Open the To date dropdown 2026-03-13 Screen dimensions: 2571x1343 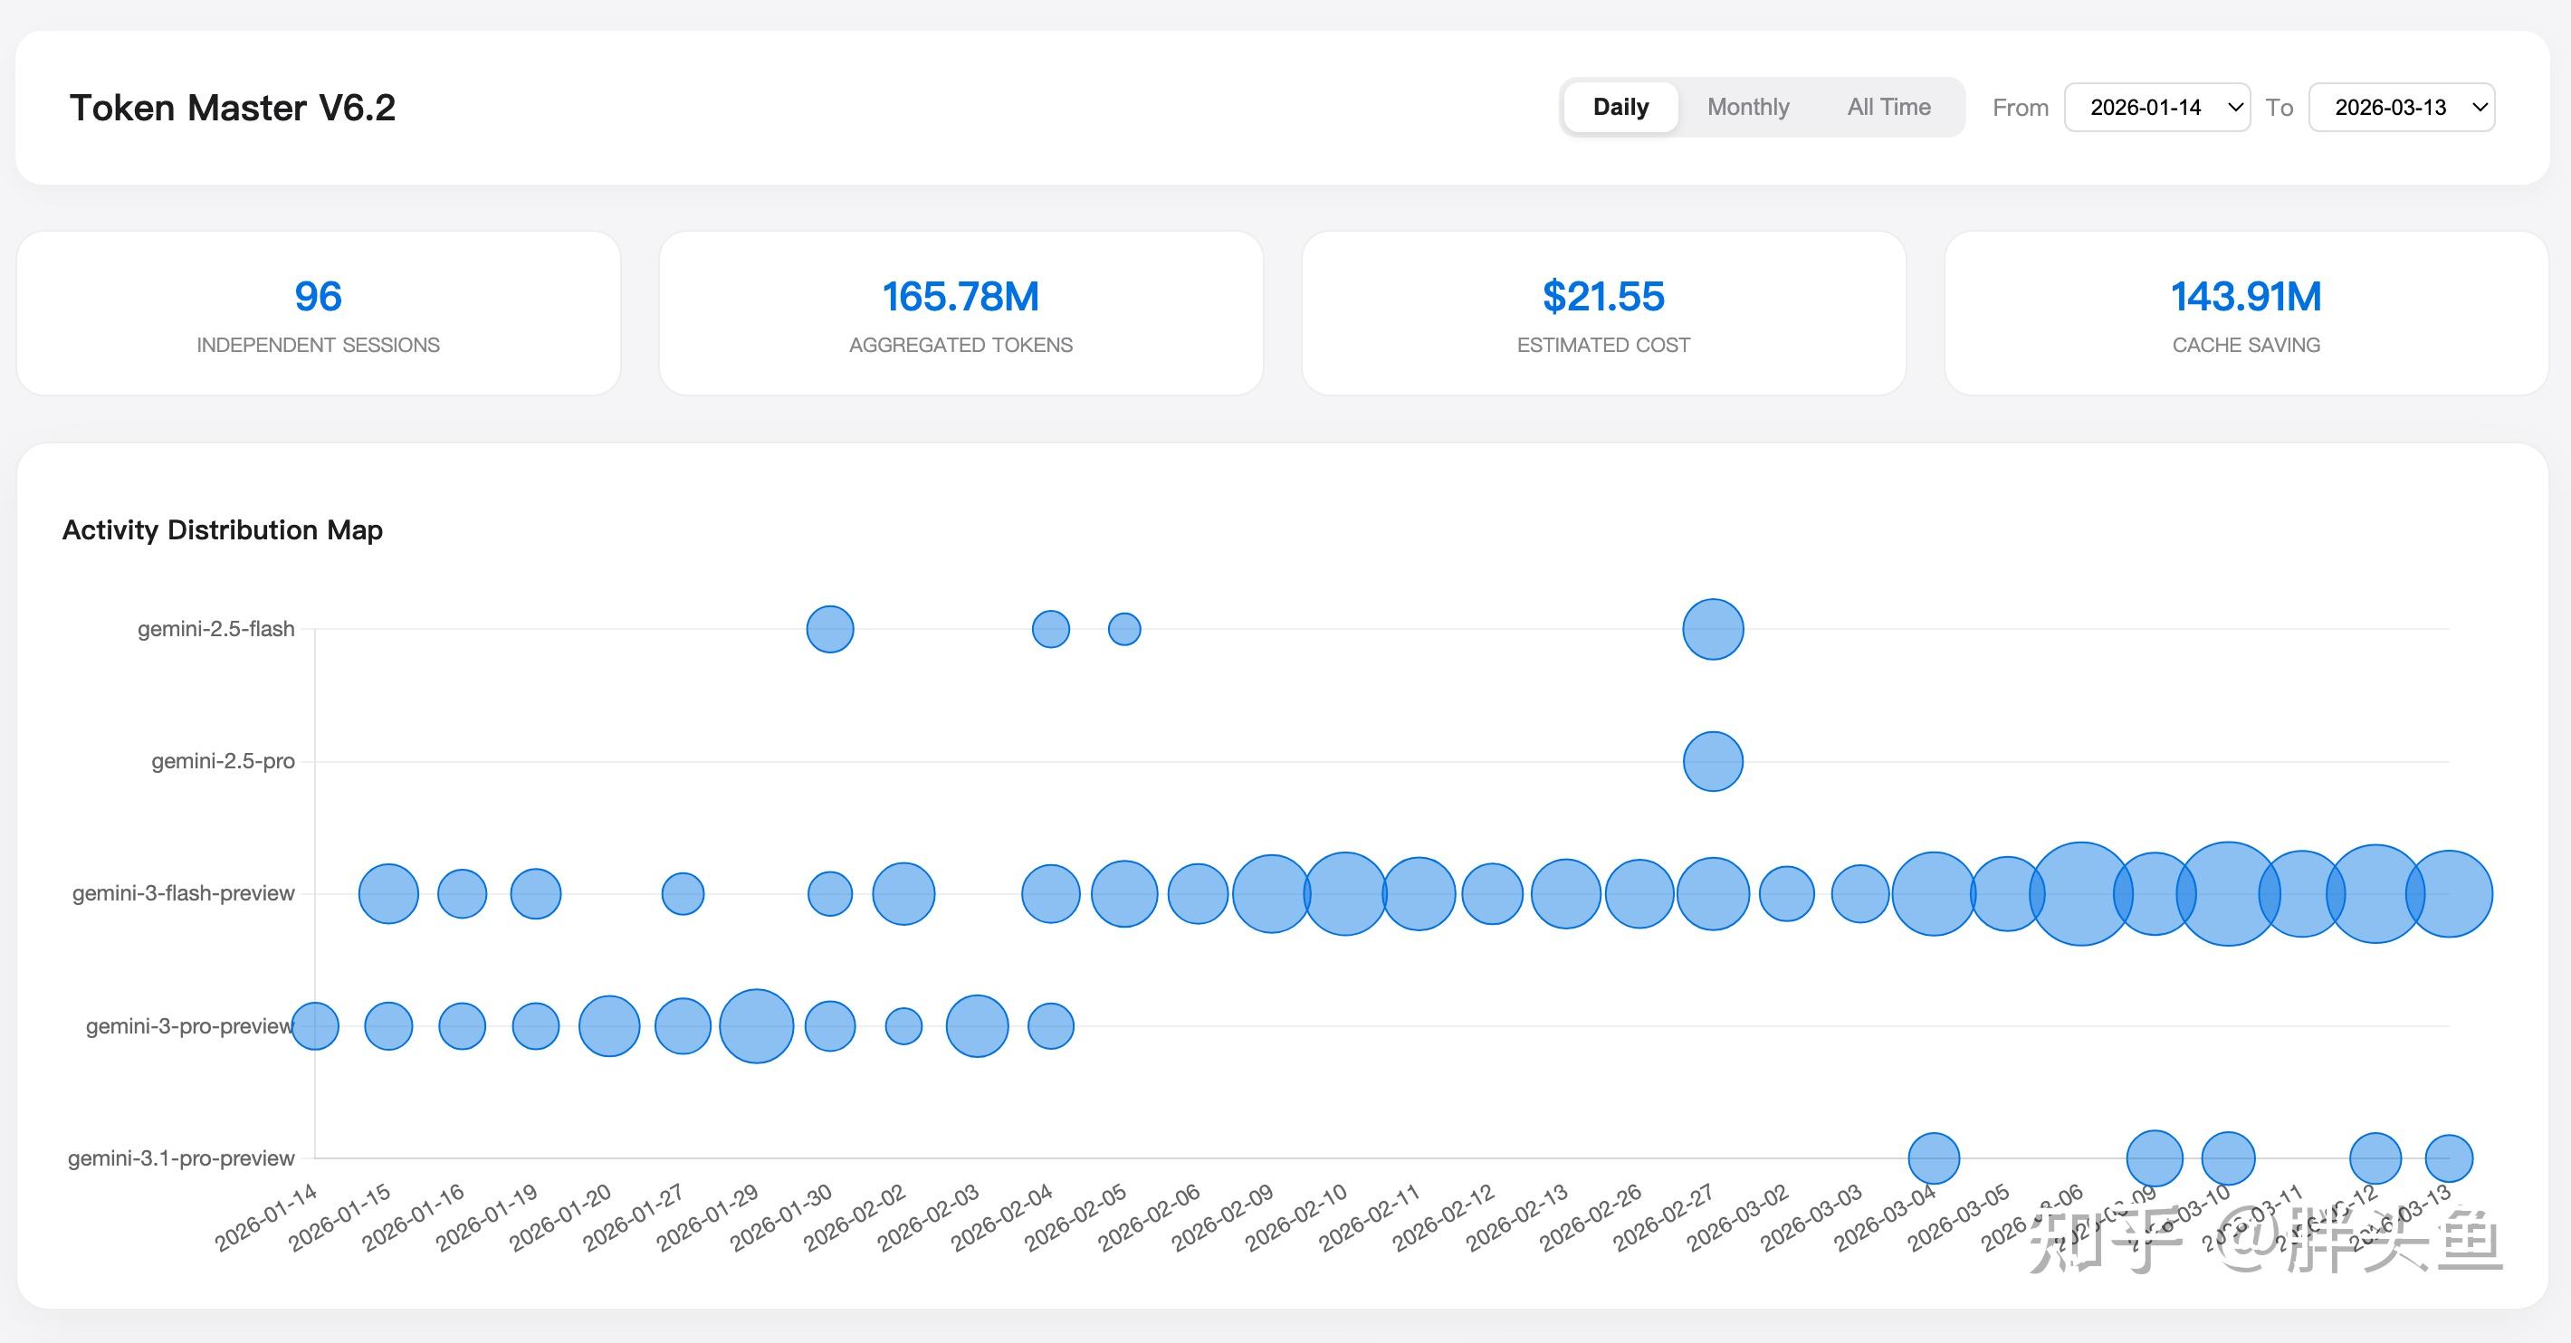pyautogui.click(x=2402, y=107)
